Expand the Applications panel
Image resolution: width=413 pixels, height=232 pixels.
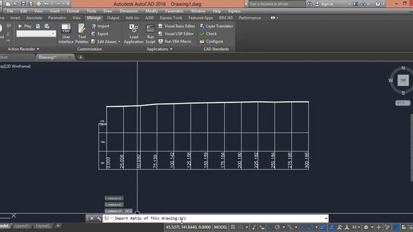click(159, 49)
